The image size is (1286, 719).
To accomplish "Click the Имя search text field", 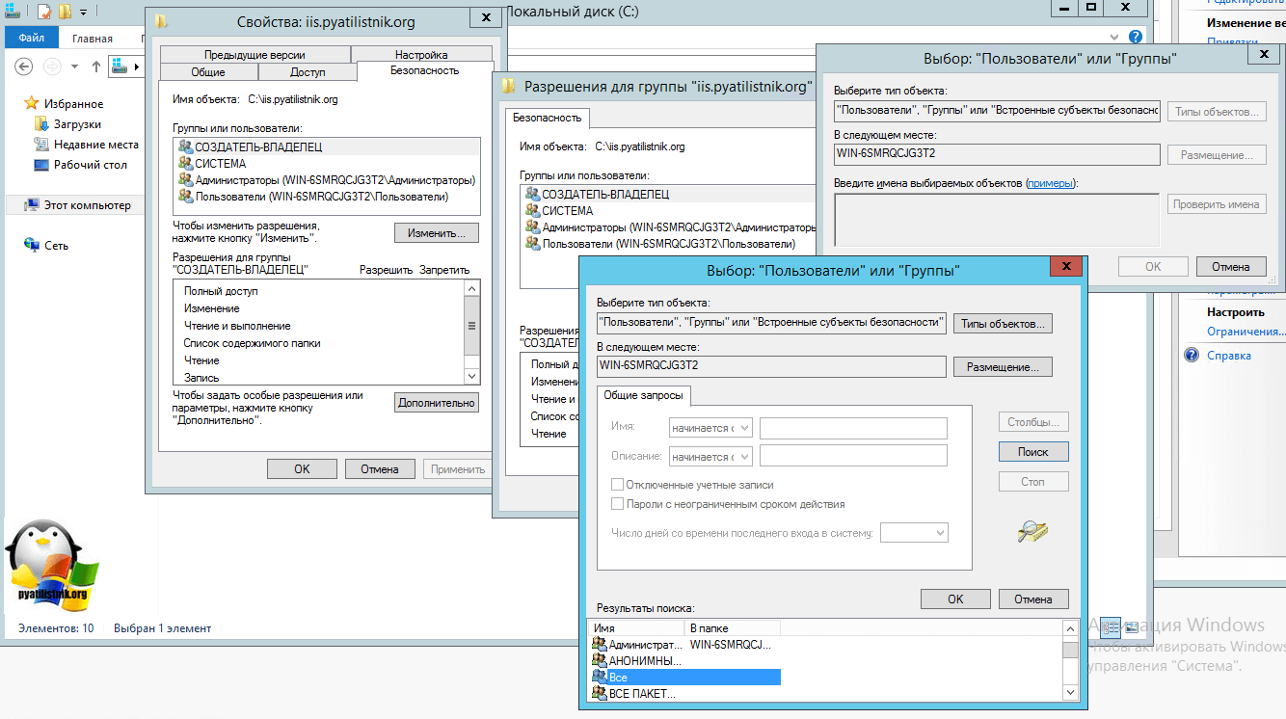I will [x=853, y=429].
